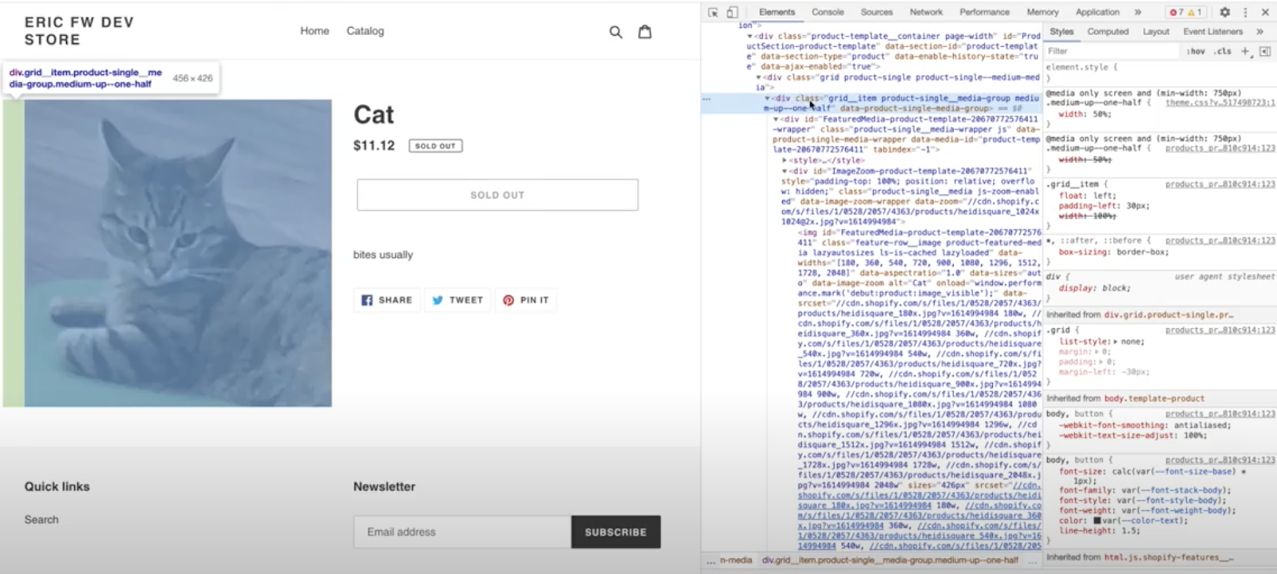1277x574 pixels.
Task: Click the Twitter bird icon
Action: point(437,300)
